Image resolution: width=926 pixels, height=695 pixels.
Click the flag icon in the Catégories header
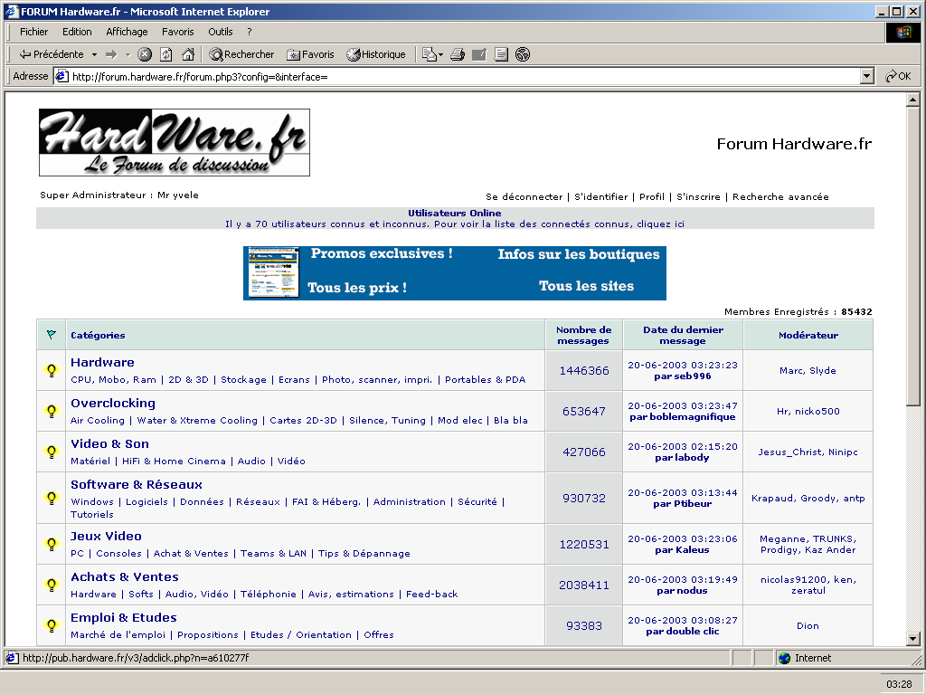52,335
